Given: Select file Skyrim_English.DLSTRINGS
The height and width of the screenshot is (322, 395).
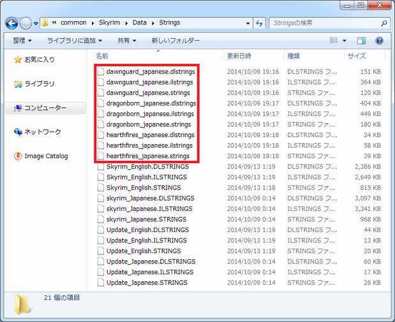Looking at the screenshot, I should tap(147, 166).
